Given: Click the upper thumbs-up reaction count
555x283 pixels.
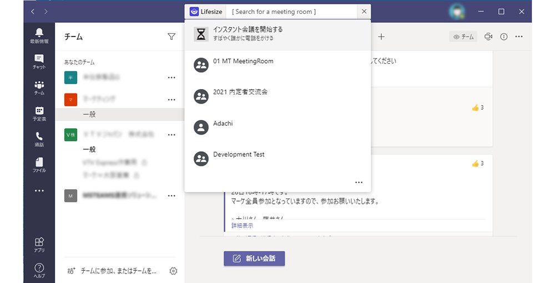Looking at the screenshot, I should (x=478, y=108).
